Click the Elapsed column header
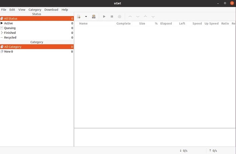This screenshot has width=236, height=154. pos(166,24)
